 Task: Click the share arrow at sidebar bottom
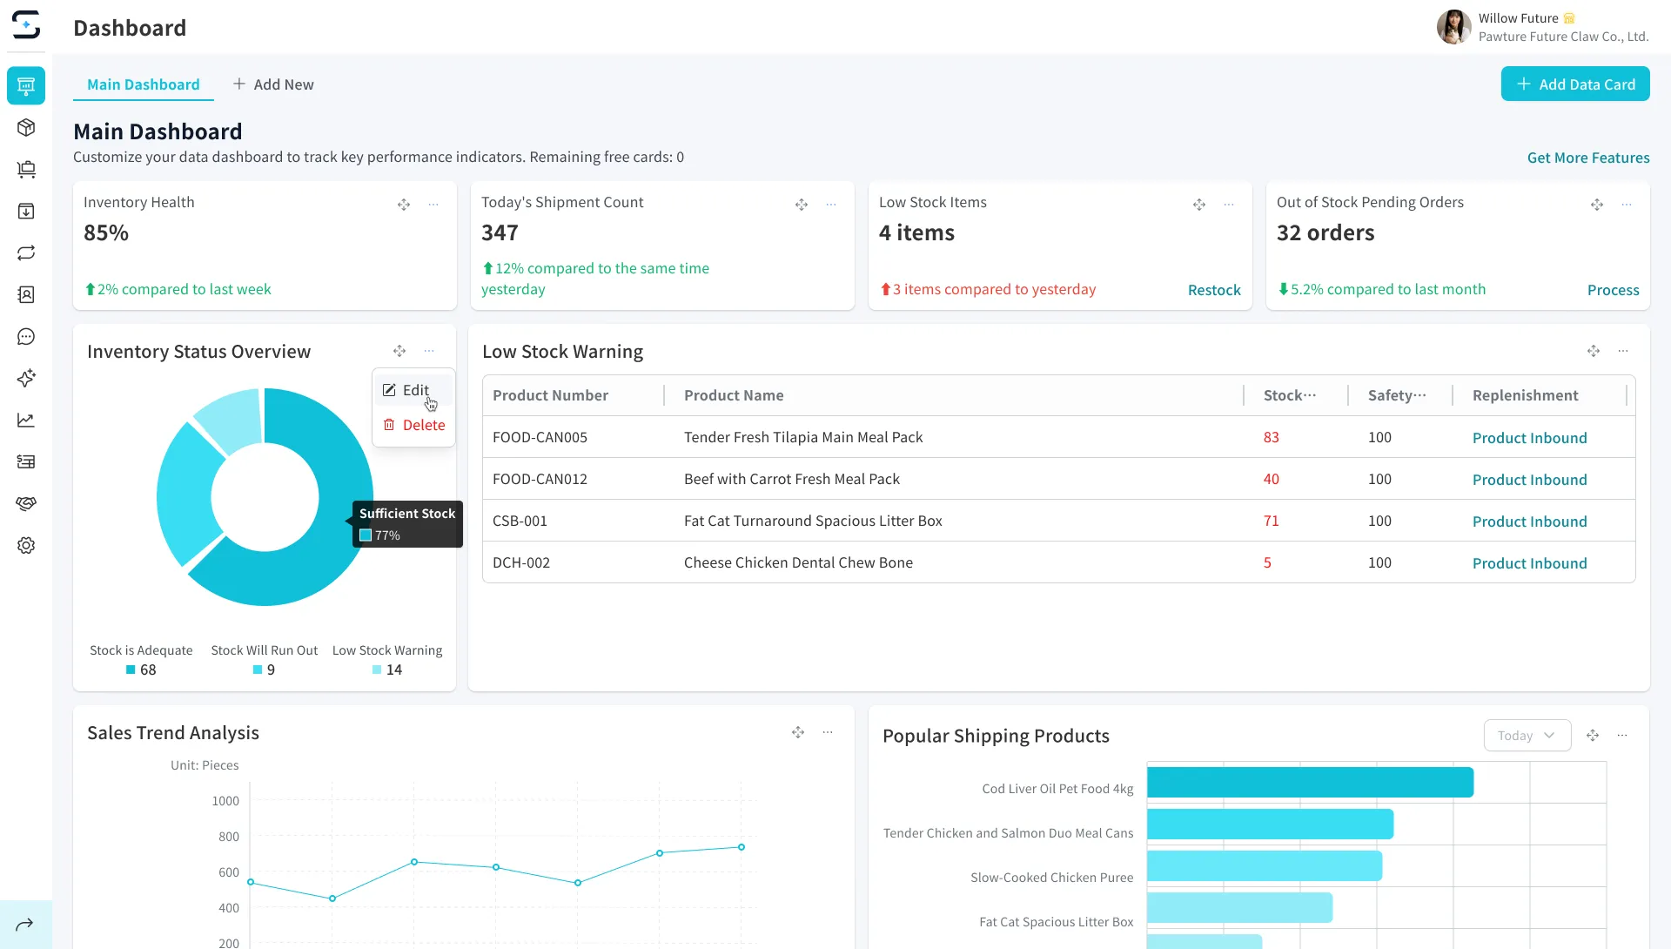(x=24, y=925)
